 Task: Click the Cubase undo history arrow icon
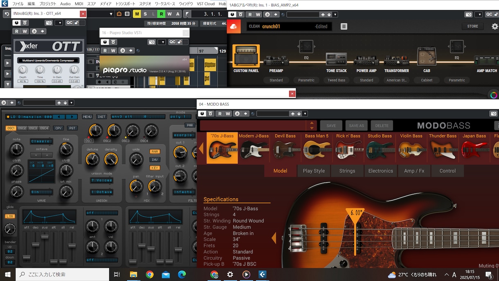pyautogui.click(x=7, y=14)
